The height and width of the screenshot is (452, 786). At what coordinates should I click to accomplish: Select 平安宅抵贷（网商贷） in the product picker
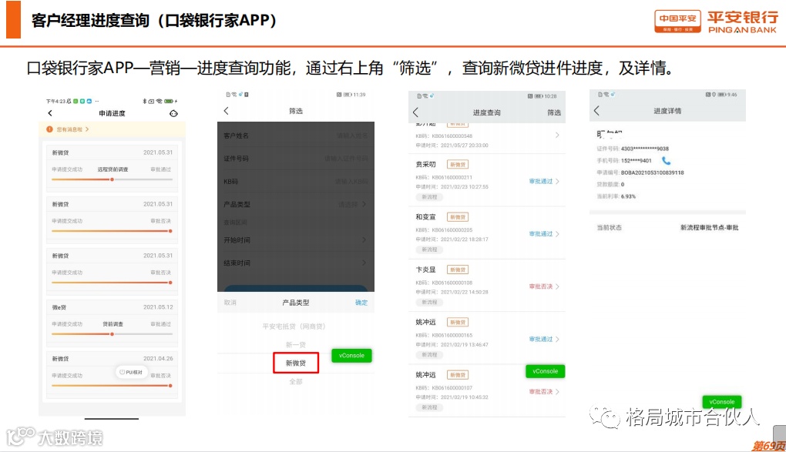(x=294, y=326)
